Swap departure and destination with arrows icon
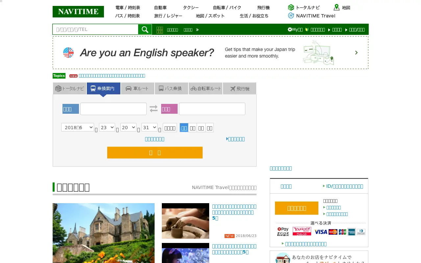The image size is (421, 263). coord(154,108)
